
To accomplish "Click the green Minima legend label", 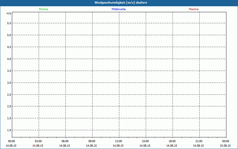I will (x=43, y=9).
